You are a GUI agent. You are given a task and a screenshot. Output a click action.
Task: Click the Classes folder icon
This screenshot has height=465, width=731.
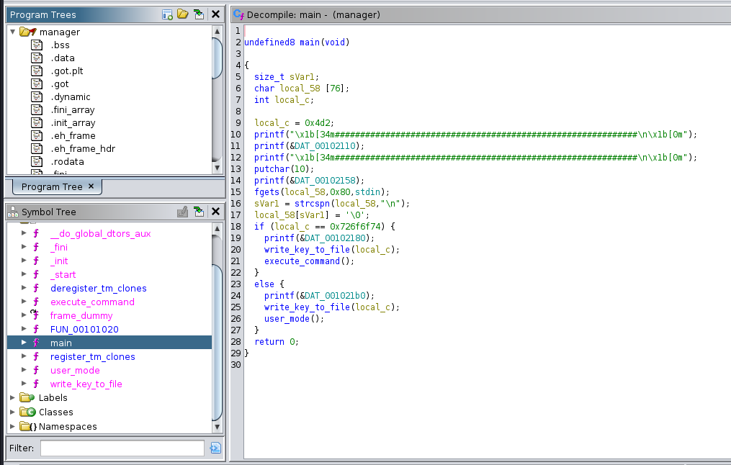27,412
